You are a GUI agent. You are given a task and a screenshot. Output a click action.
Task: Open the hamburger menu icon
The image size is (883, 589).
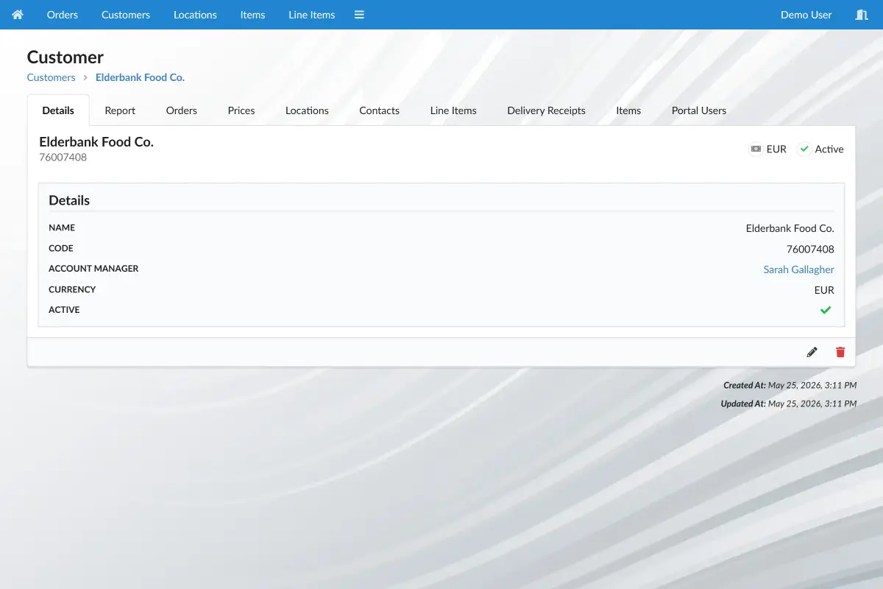359,15
